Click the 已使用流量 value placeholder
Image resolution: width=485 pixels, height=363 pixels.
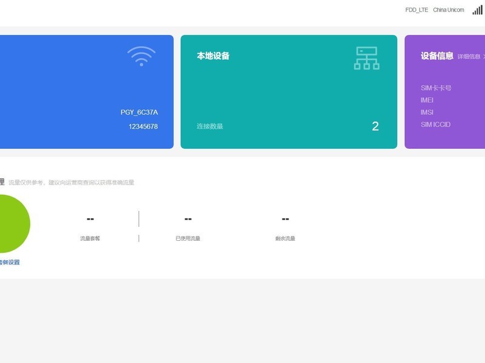pos(188,219)
